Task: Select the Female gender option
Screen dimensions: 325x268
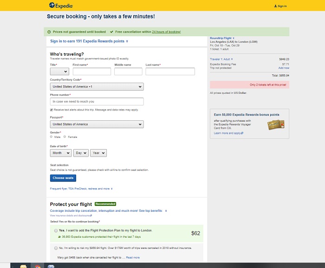Action: (x=65, y=137)
